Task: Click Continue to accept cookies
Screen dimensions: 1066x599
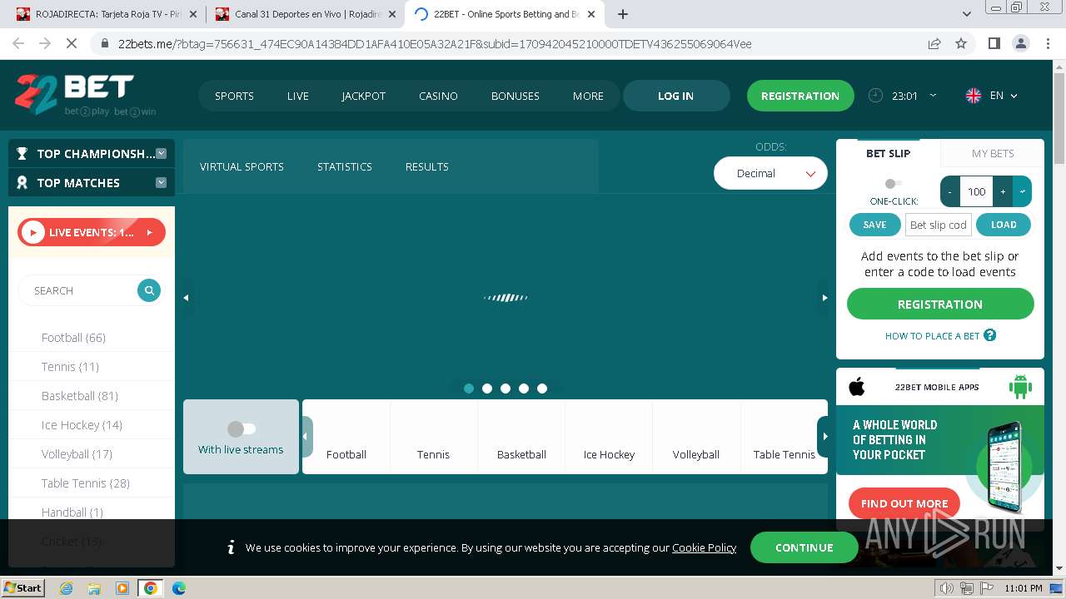Action: tap(804, 547)
